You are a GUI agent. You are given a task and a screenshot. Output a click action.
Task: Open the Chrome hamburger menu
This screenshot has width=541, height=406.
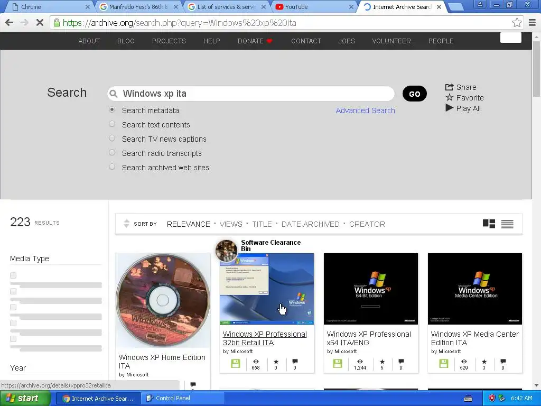click(533, 23)
